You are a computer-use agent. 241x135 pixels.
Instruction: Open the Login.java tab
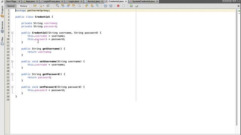pos(74,1)
